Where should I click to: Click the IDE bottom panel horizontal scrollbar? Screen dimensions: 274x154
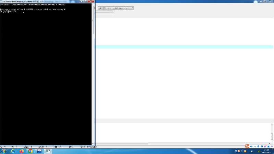[x=122, y=143]
